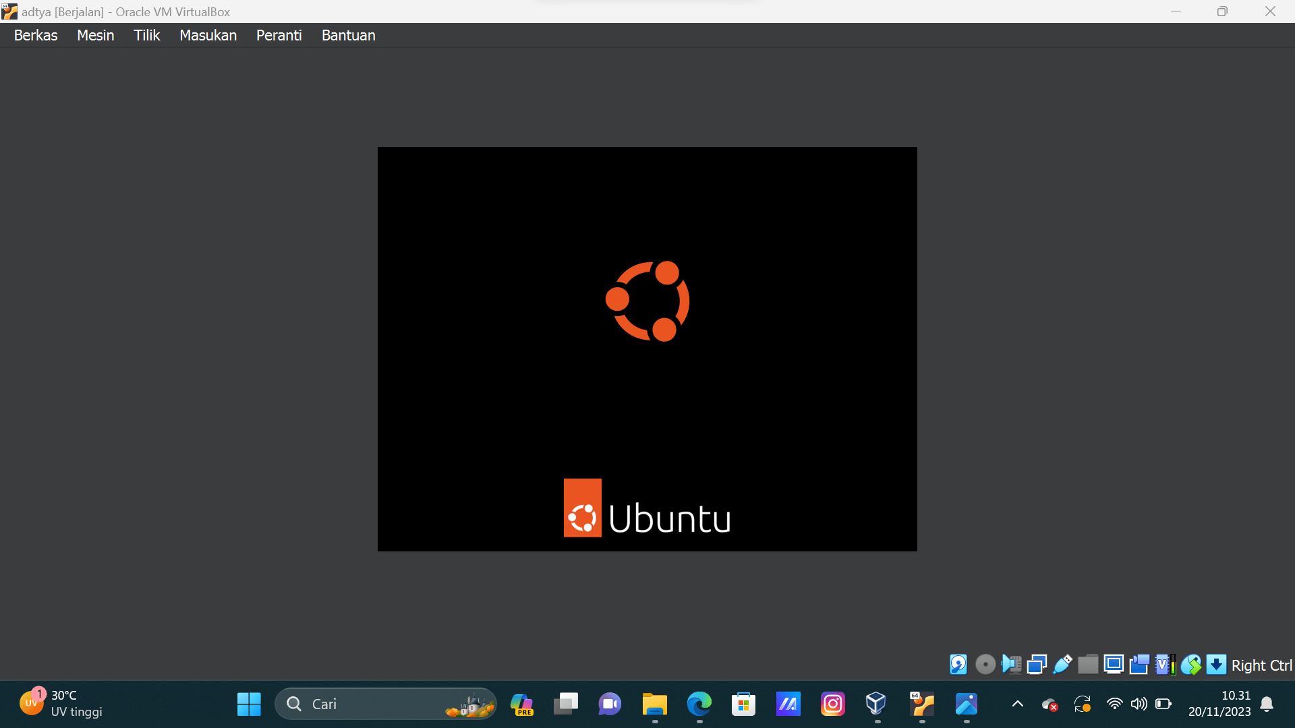Screen dimensions: 1295x728
Task: Click the shared folders status icon
Action: pyautogui.click(x=1088, y=665)
